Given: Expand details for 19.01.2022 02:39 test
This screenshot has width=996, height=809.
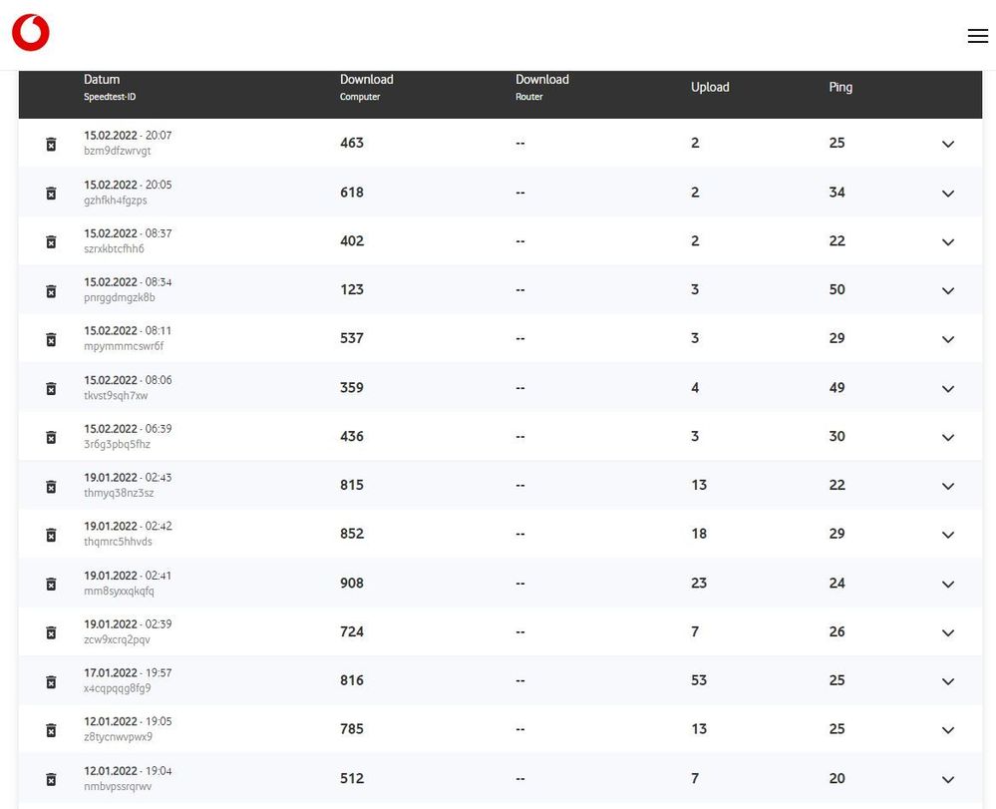Looking at the screenshot, I should point(948,633).
